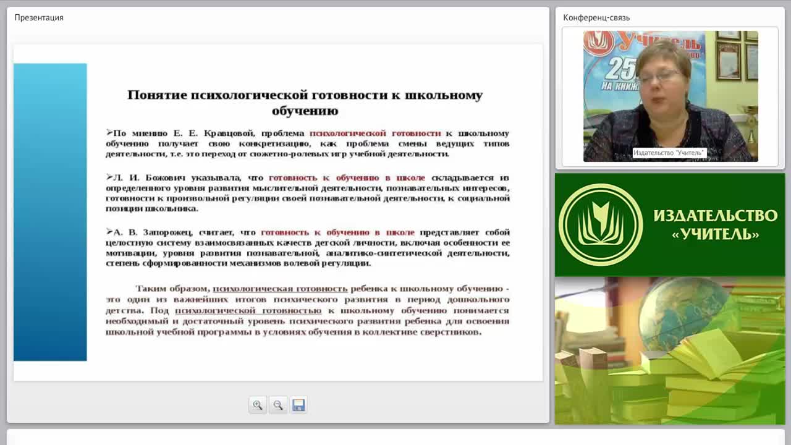Click the arrow bullet before А. В. Запорожец
Screen dimensions: 791x445
coord(109,232)
